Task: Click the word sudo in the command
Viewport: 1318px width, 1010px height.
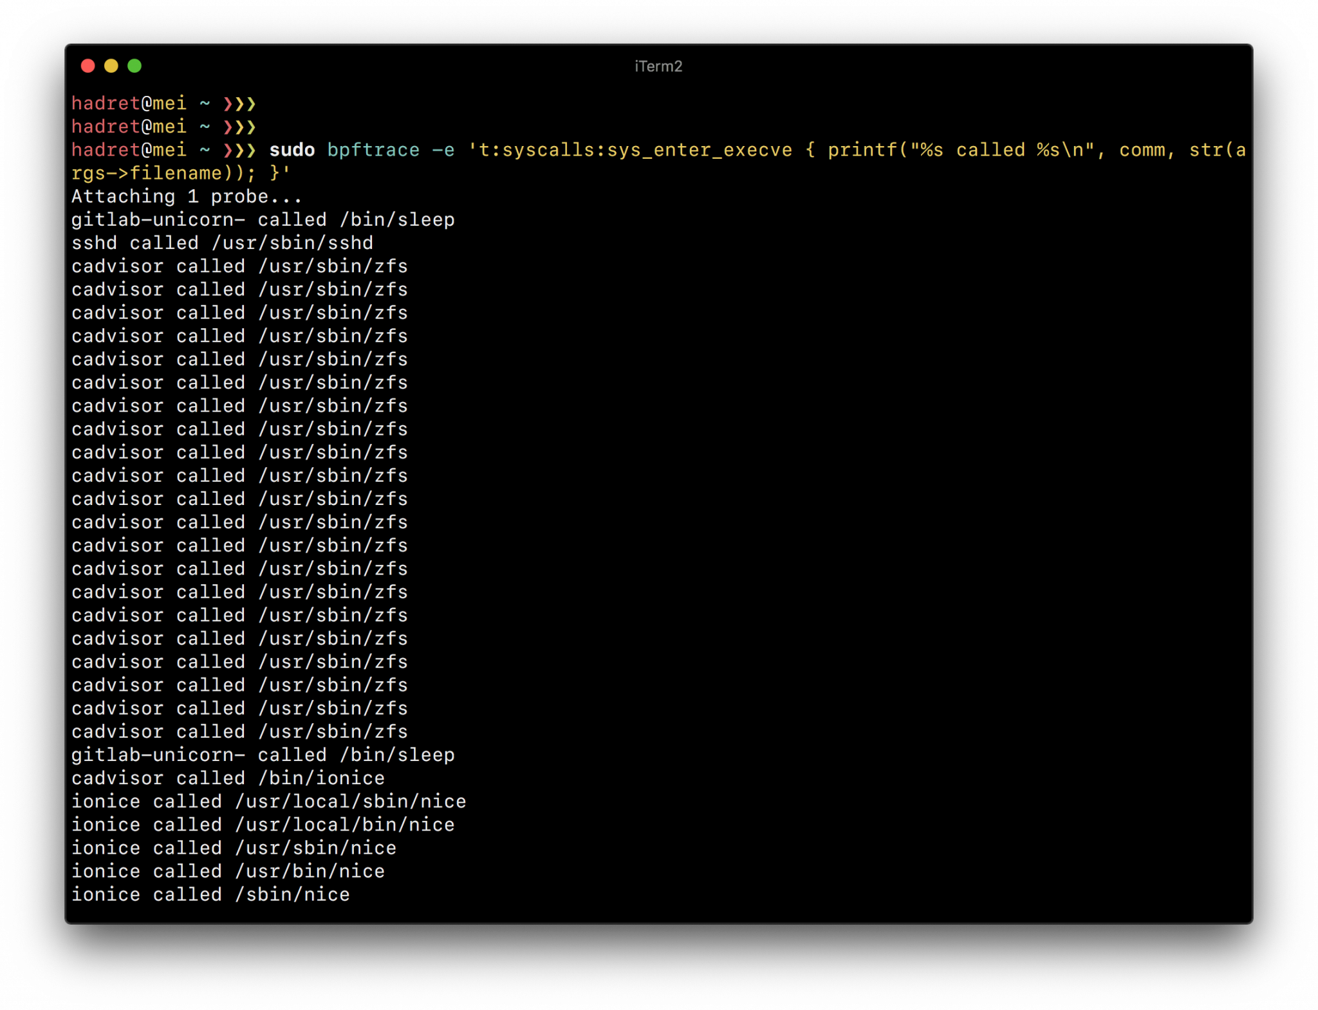Action: 292,150
